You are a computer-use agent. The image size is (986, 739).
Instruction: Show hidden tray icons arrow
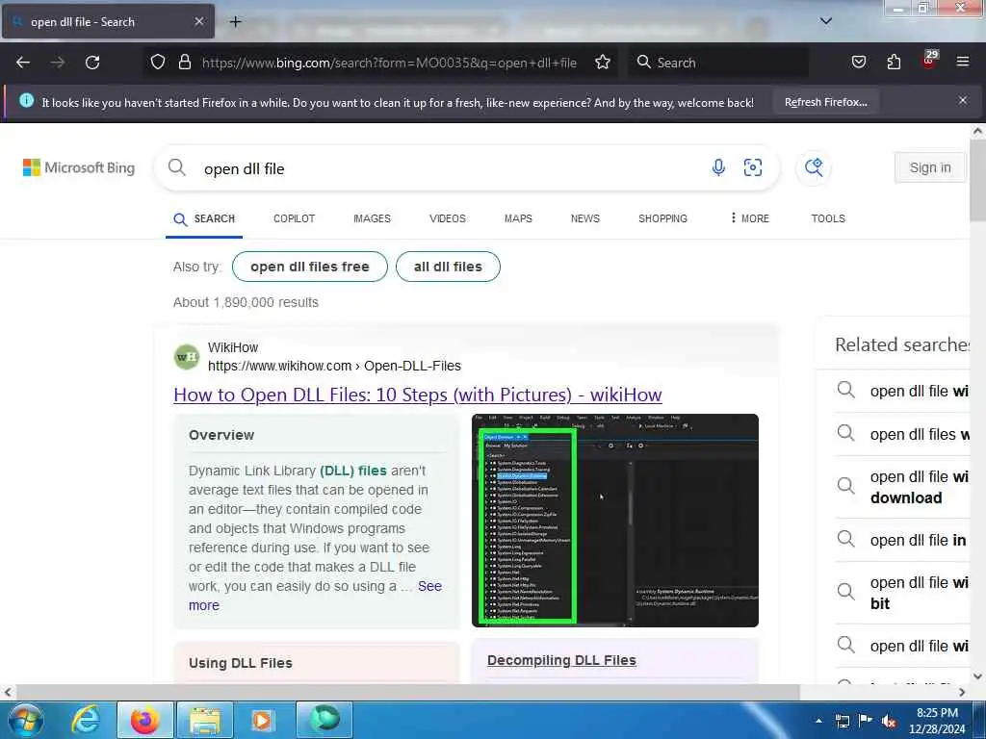pos(818,721)
